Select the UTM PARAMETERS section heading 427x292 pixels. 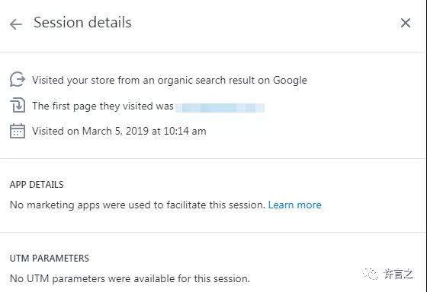(50, 258)
